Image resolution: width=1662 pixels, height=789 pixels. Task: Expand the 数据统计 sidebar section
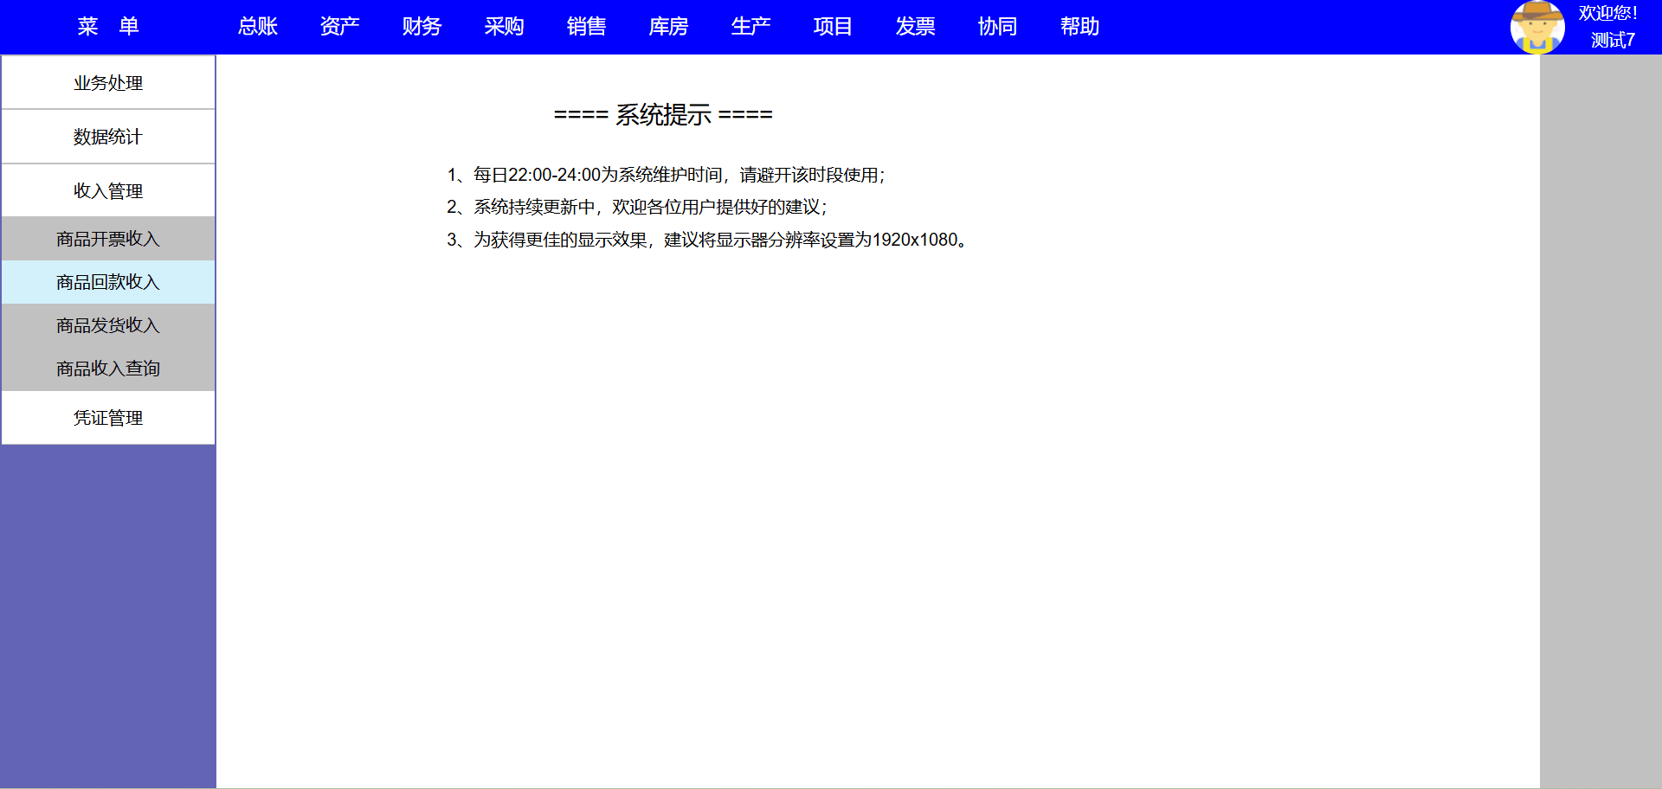(x=108, y=137)
